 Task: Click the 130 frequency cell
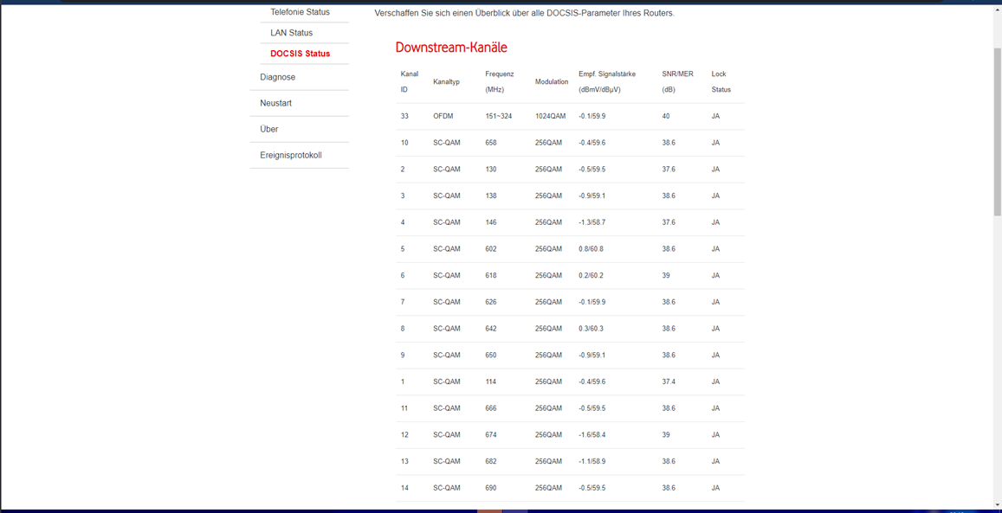tap(491, 169)
